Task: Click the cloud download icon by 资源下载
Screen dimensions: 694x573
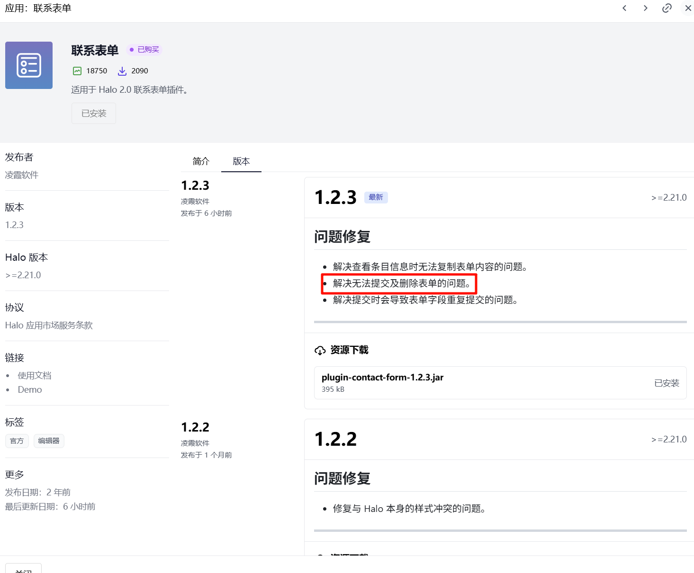Action: [x=320, y=350]
